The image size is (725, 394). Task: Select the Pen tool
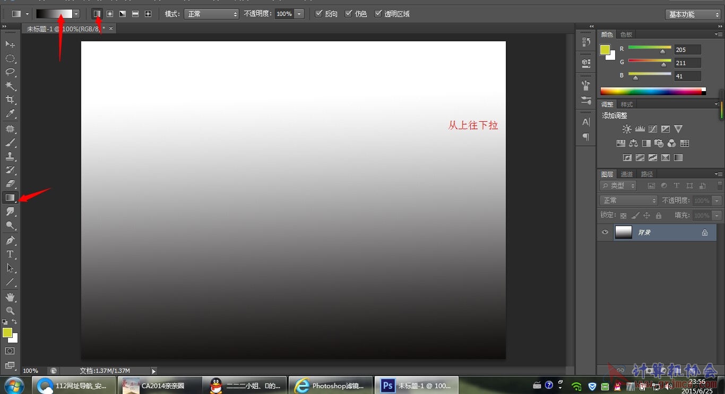click(x=10, y=240)
